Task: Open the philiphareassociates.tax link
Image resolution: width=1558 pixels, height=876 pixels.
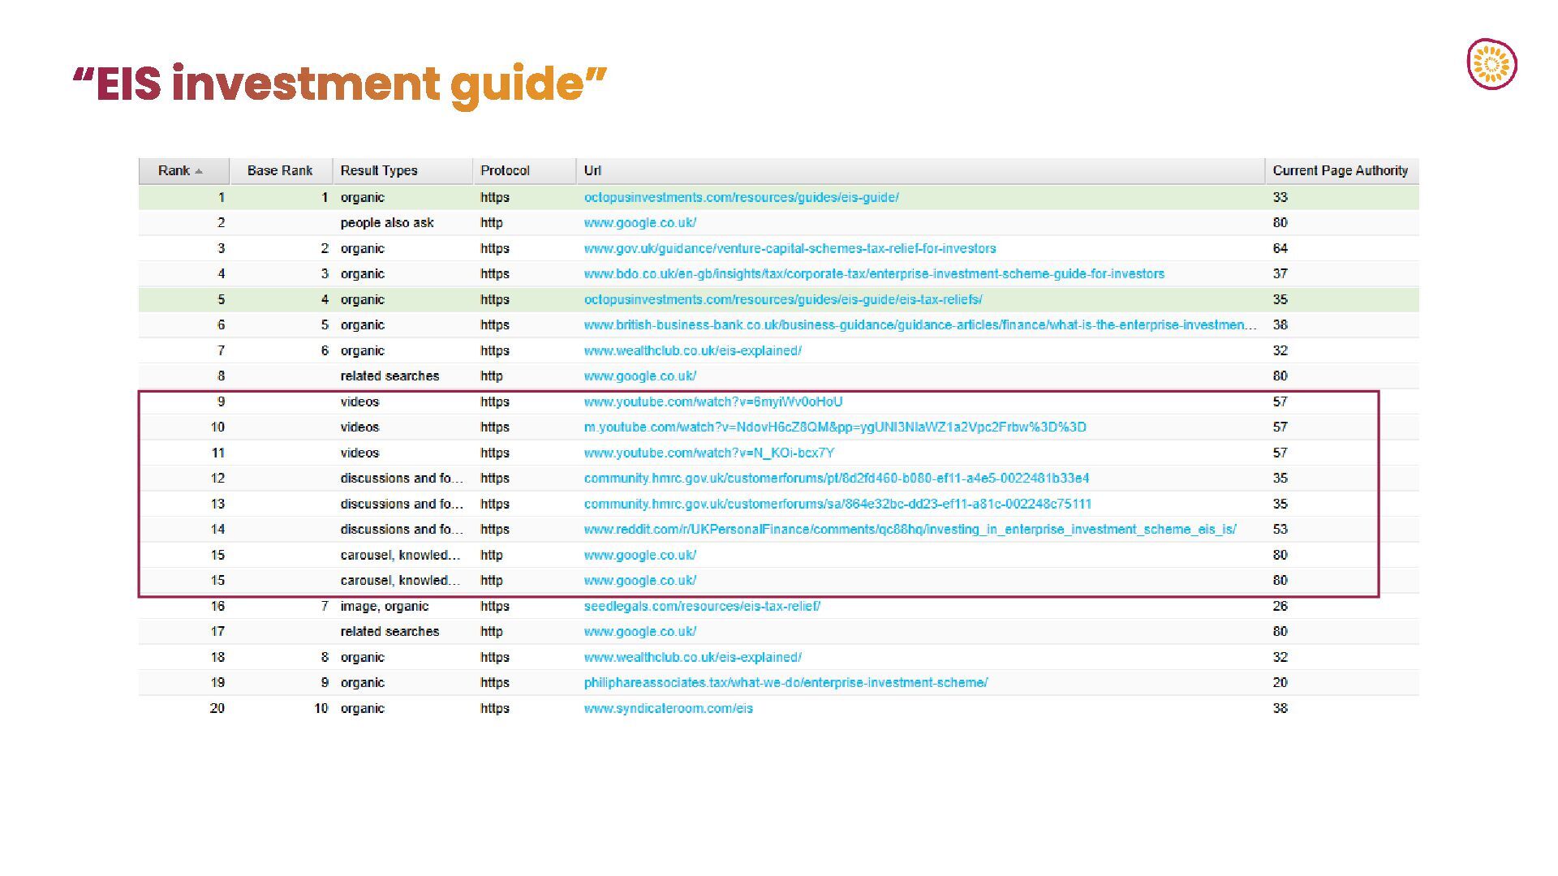Action: 785,682
